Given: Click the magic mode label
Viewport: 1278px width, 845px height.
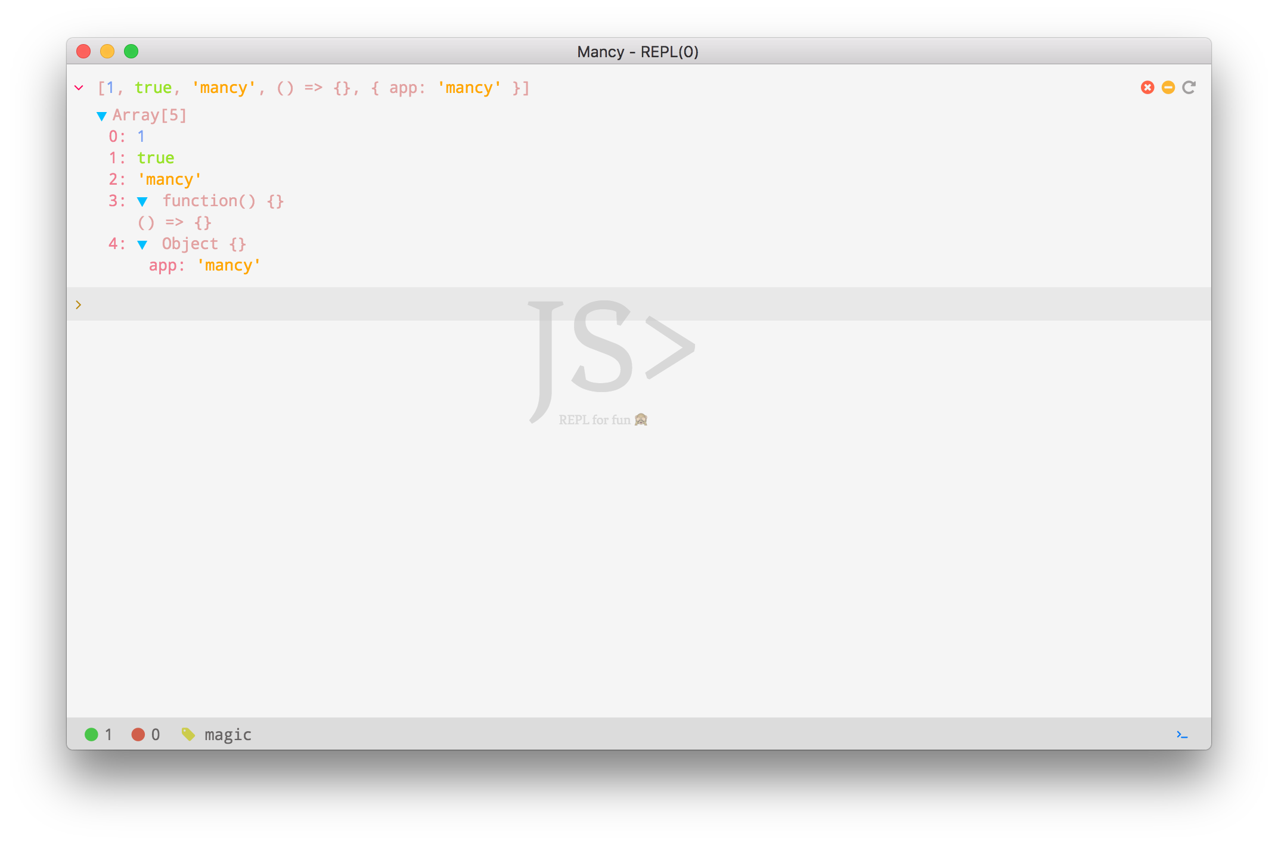Looking at the screenshot, I should pos(228,734).
